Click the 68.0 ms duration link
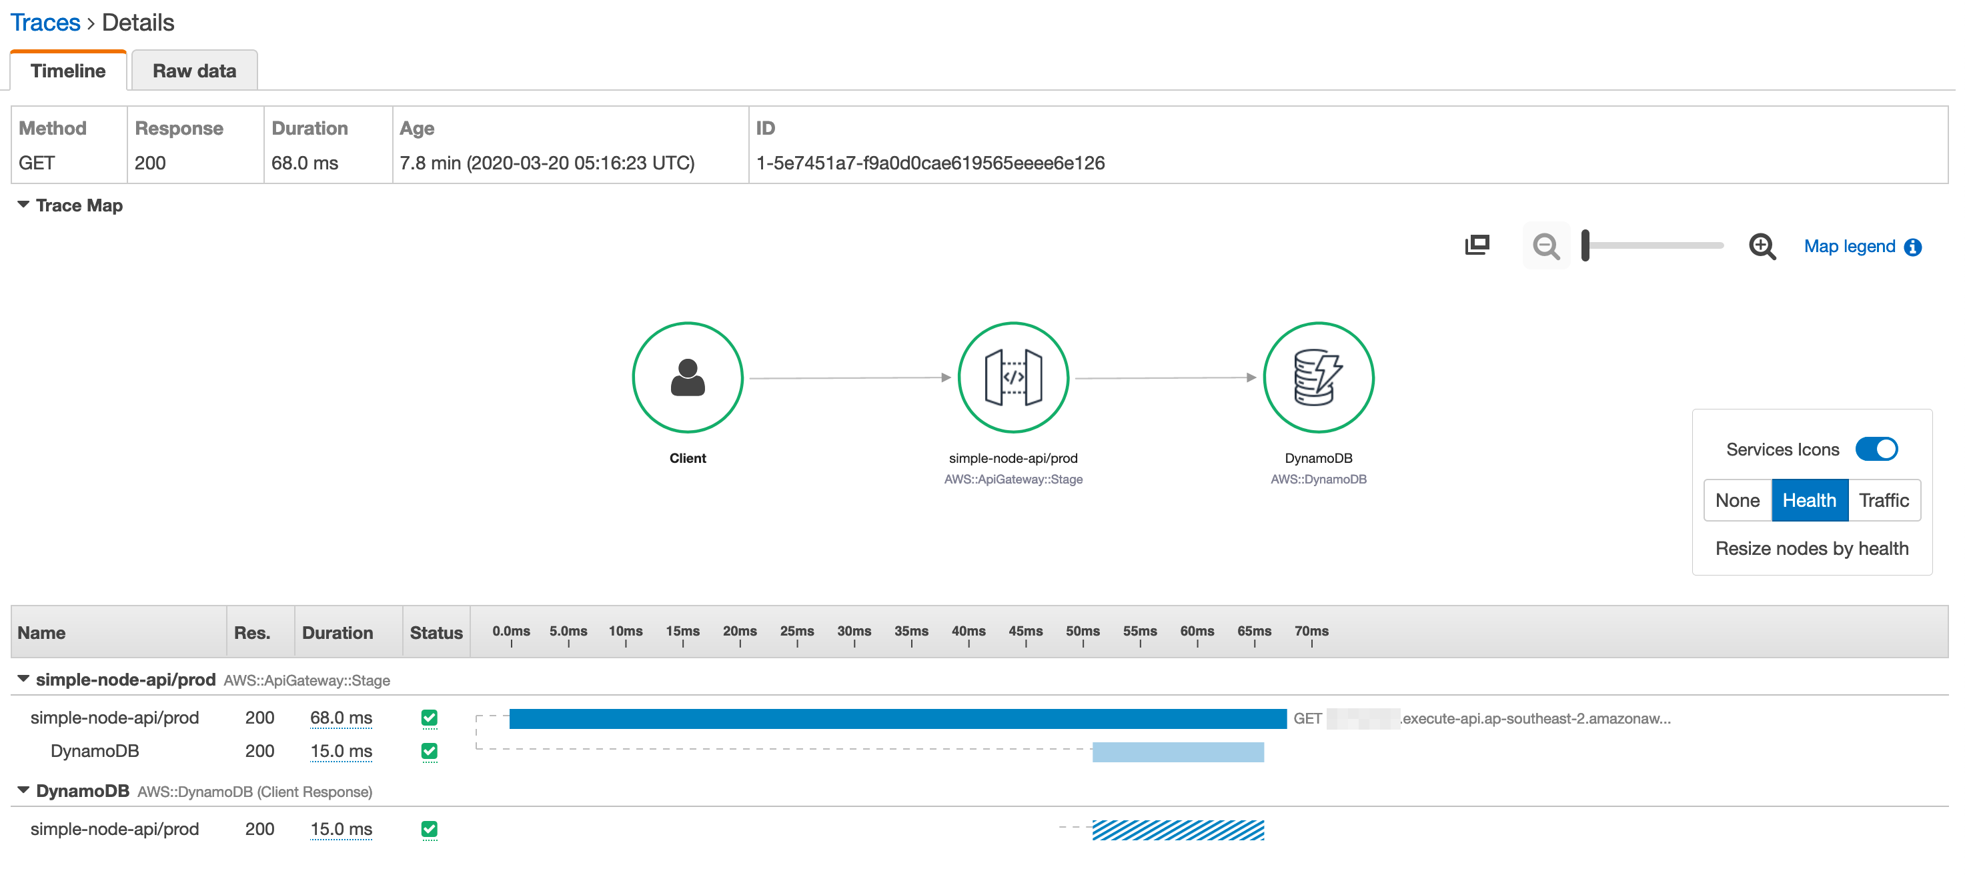Viewport: 1965px width, 875px height. (x=341, y=718)
